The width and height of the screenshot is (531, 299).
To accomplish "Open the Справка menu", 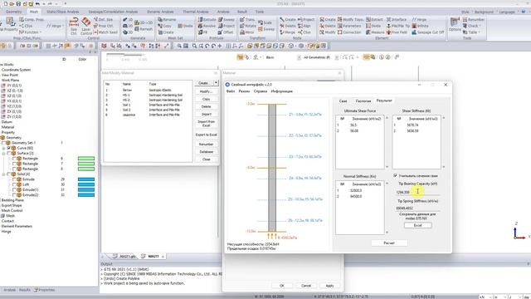I will [x=260, y=91].
